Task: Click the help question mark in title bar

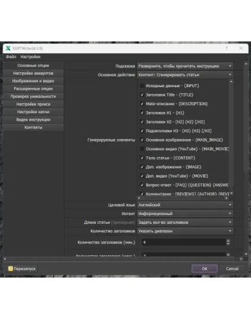Action: coord(226,48)
